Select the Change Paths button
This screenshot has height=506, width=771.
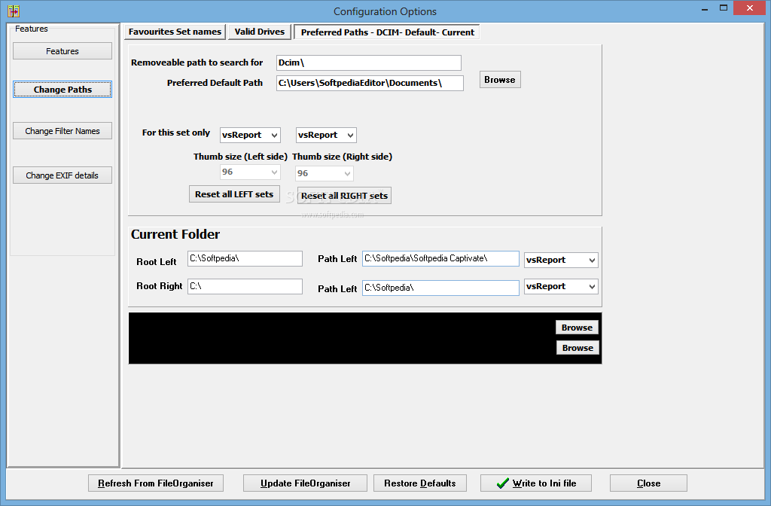(62, 90)
